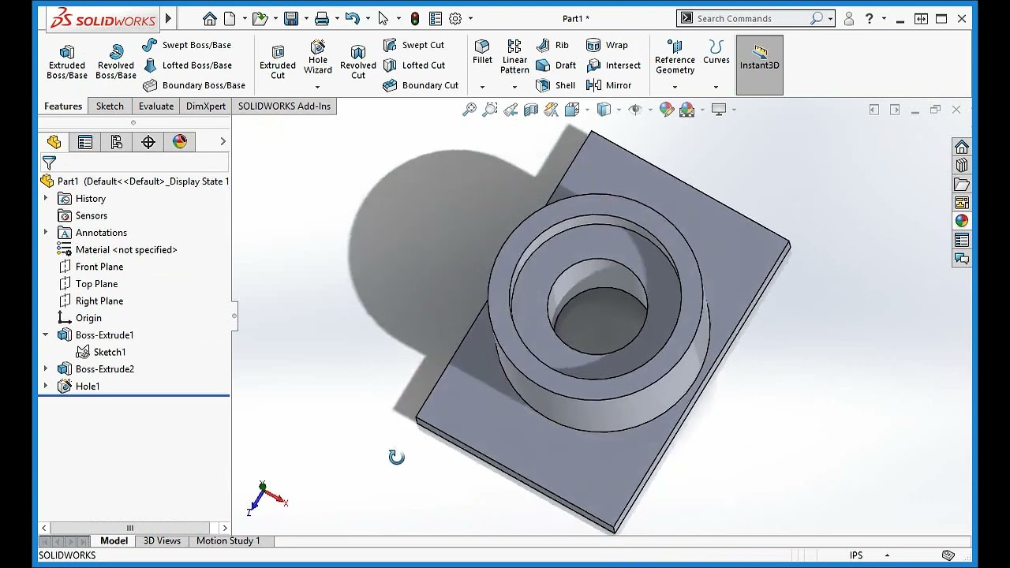Open the Reference Geometry dropdown arrow

tap(675, 87)
